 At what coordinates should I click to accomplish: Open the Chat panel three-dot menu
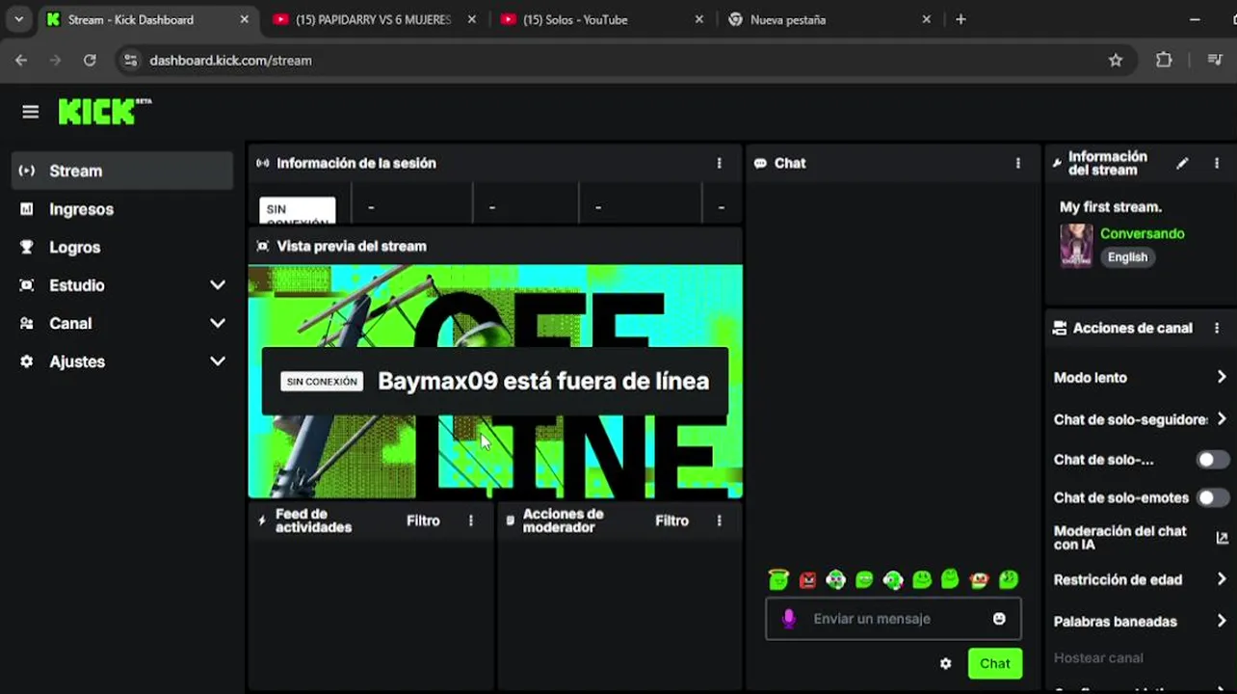(1017, 164)
